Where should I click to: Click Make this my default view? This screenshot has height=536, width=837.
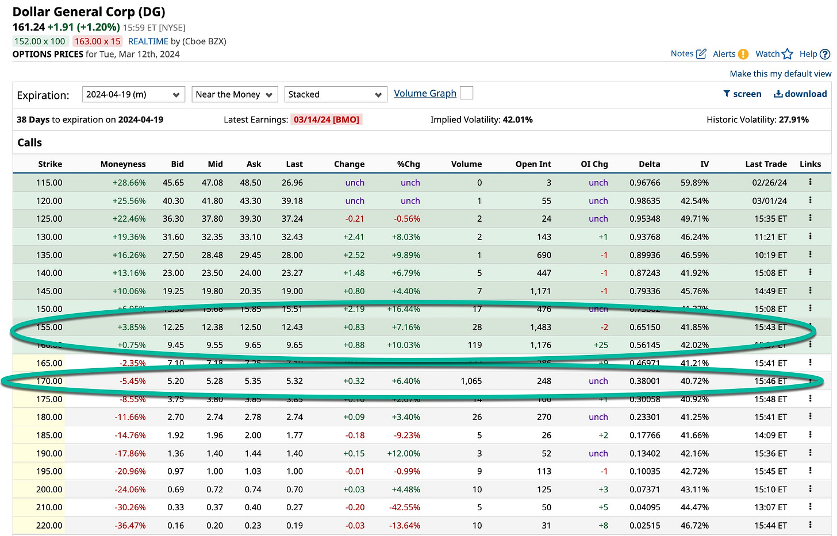[x=780, y=74]
